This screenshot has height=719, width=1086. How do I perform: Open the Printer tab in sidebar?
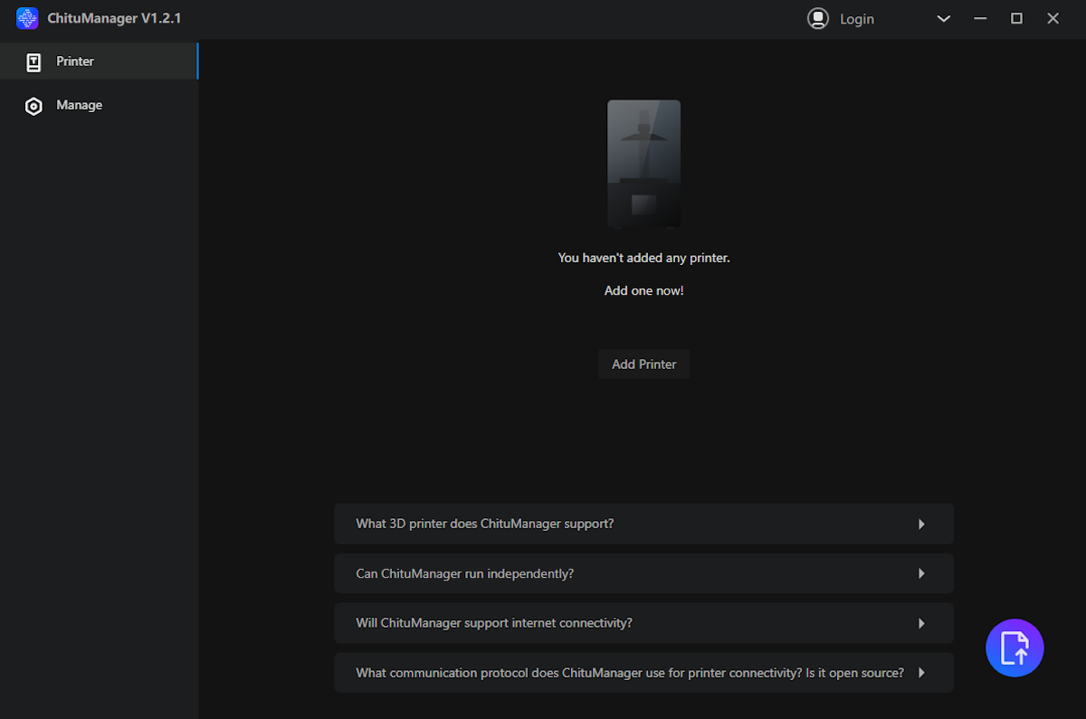(99, 61)
